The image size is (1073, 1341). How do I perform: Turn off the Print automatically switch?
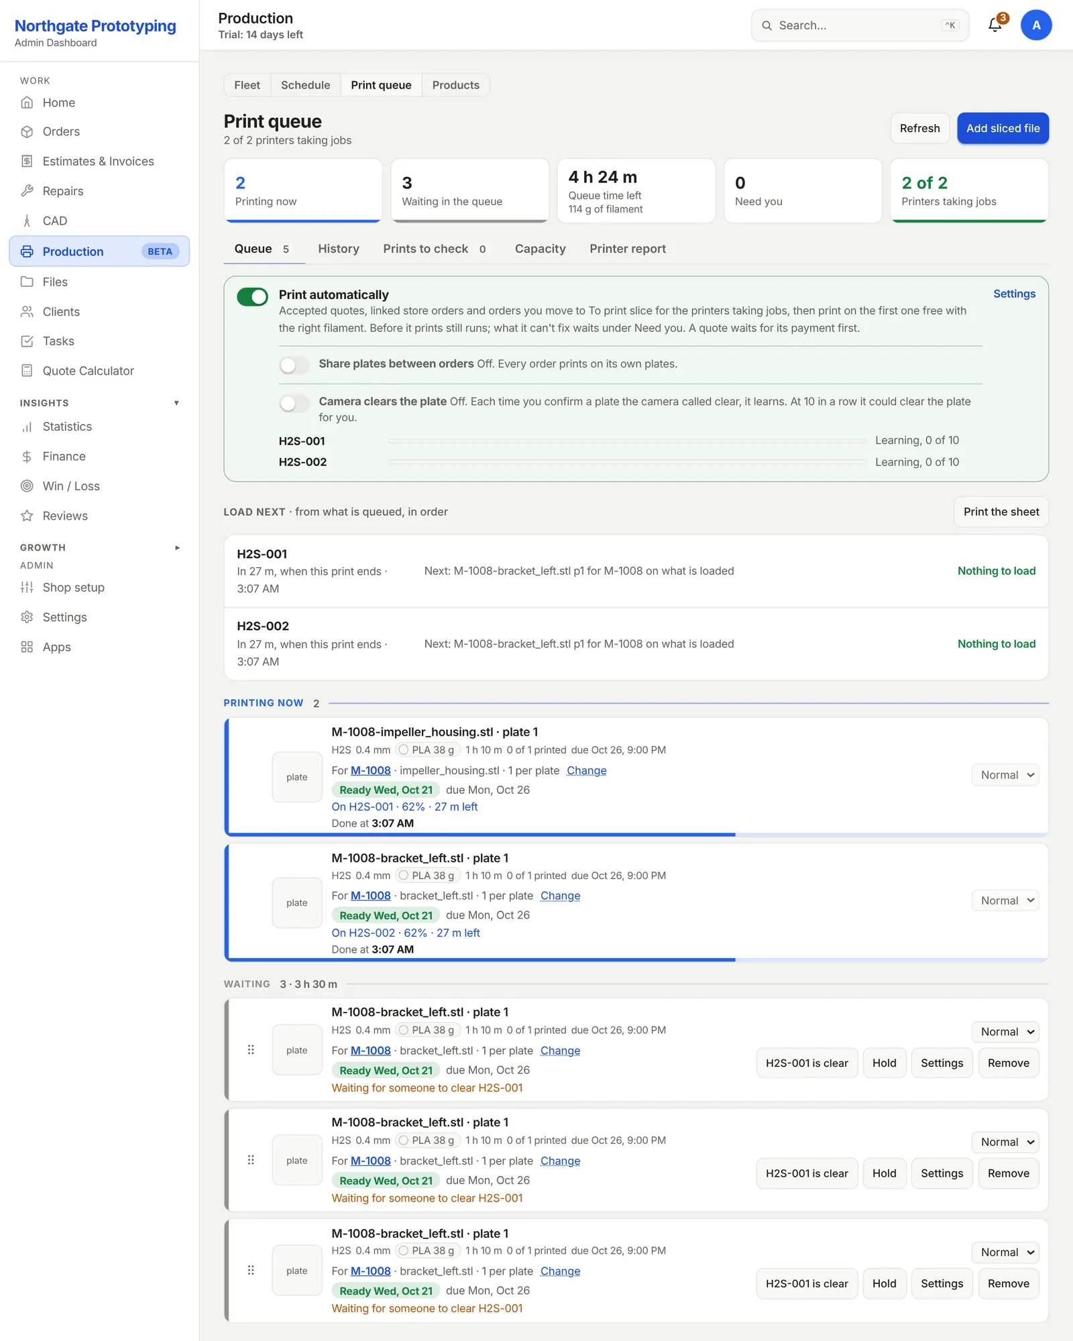(x=252, y=296)
